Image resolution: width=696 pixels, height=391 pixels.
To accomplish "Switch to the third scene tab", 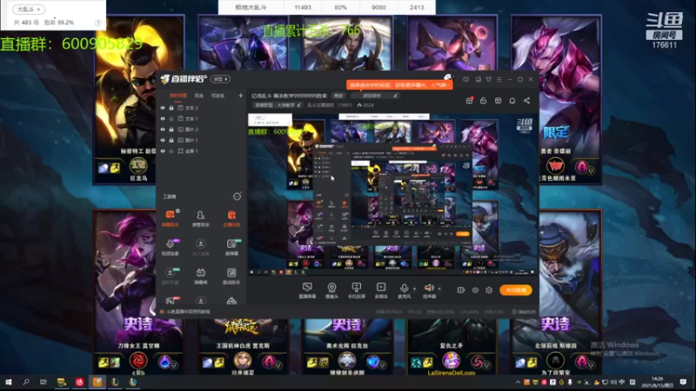I will (217, 96).
